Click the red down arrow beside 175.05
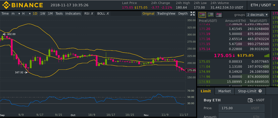This screenshot has height=118, width=278. (x=234, y=55)
